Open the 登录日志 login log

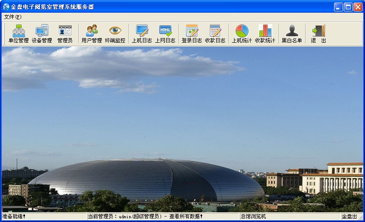tap(192, 34)
